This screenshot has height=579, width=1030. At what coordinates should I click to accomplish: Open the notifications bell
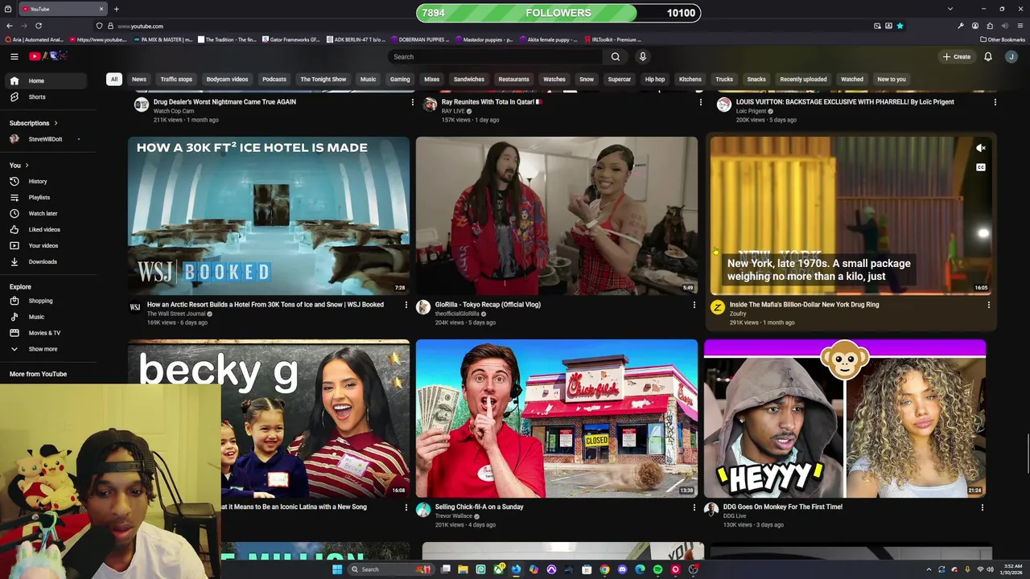[x=988, y=57]
